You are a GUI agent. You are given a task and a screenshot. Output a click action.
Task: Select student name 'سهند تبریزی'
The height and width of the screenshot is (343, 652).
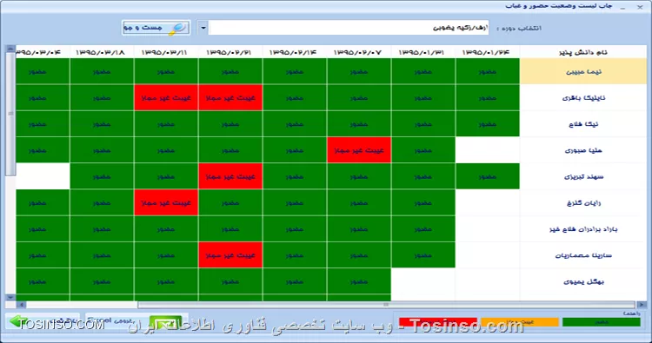(583, 176)
